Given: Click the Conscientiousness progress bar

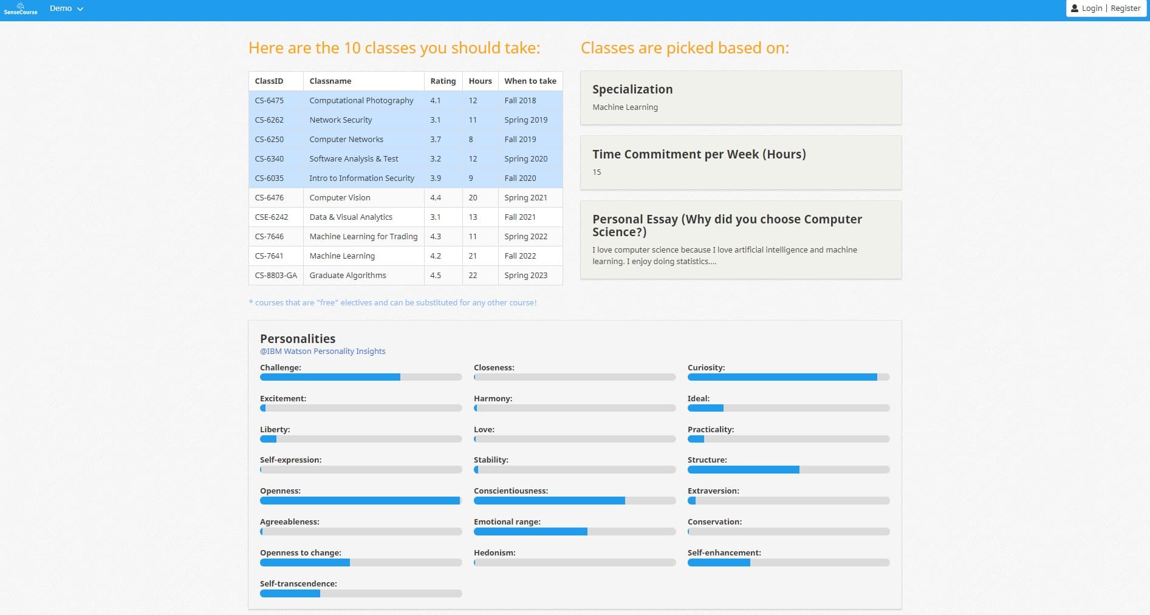Looking at the screenshot, I should [574, 501].
